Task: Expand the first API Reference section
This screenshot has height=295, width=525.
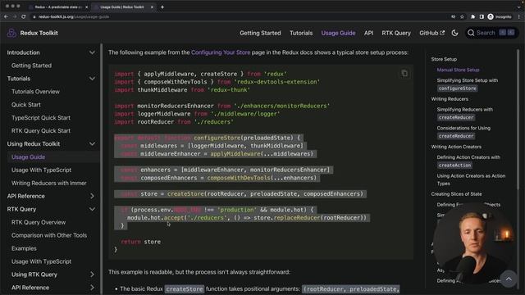Action: [x=92, y=196]
